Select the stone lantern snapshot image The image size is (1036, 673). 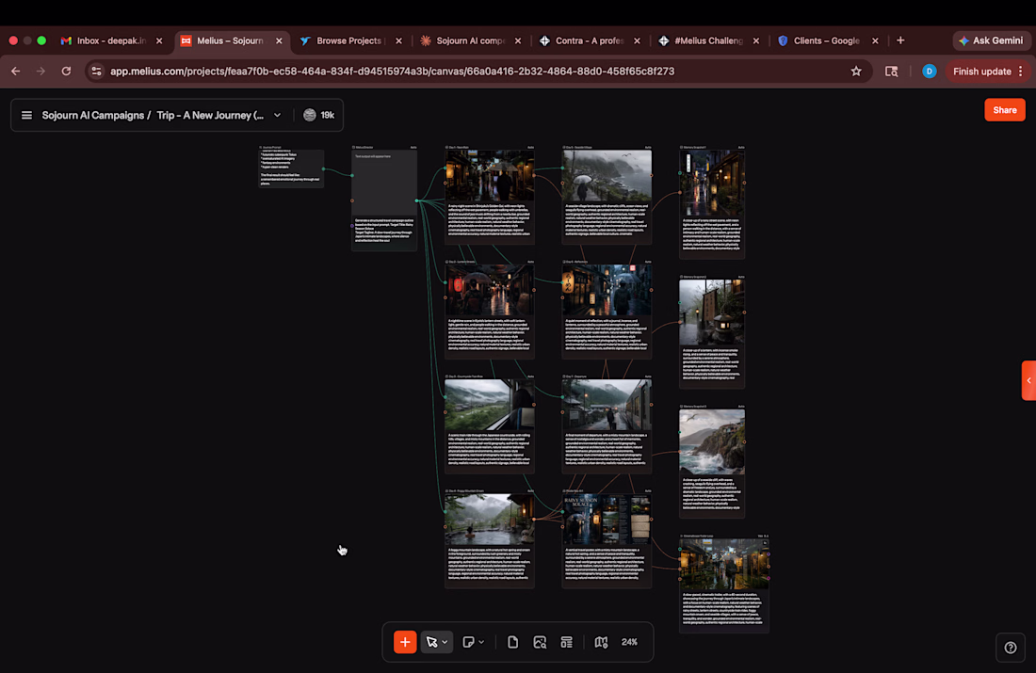(x=712, y=312)
